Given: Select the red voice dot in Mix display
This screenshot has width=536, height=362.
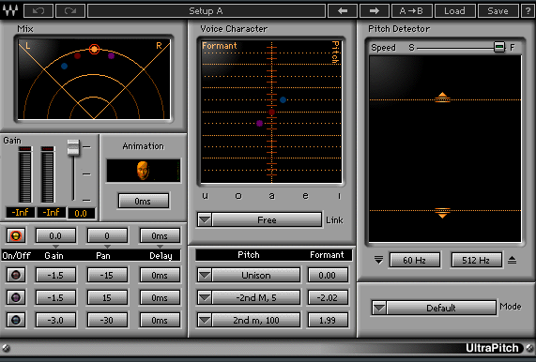Looking at the screenshot, I should [x=77, y=55].
